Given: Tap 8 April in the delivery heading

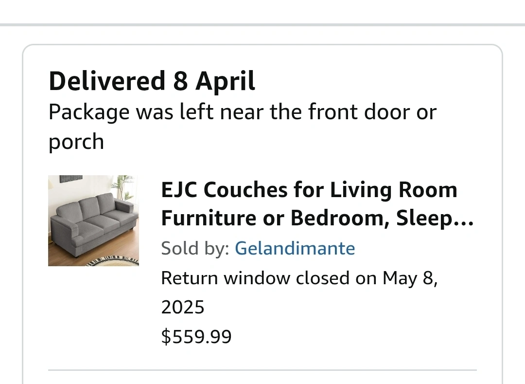Looking at the screenshot, I should click(x=214, y=81).
